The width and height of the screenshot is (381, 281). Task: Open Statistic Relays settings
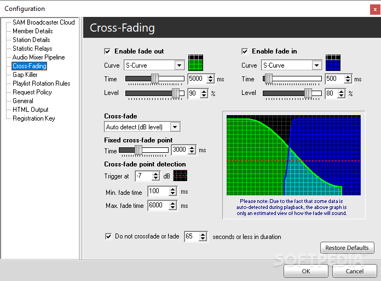point(32,49)
